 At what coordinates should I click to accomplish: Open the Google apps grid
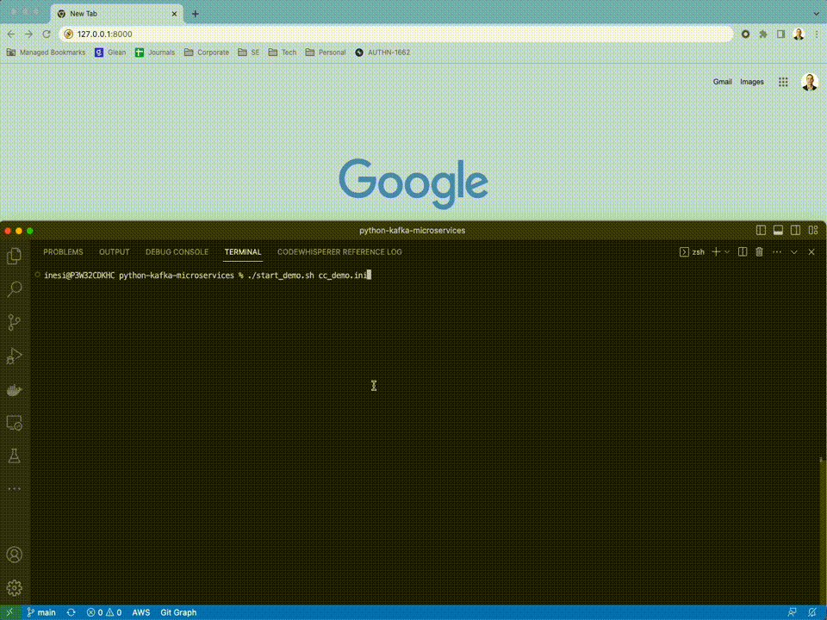pyautogui.click(x=783, y=82)
